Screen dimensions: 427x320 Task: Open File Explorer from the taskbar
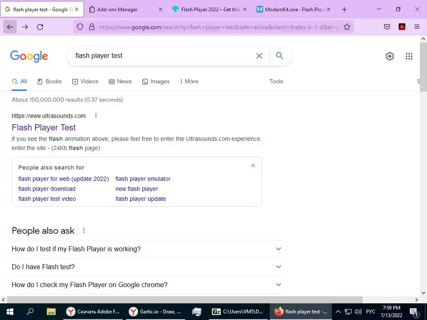pyautogui.click(x=51, y=312)
